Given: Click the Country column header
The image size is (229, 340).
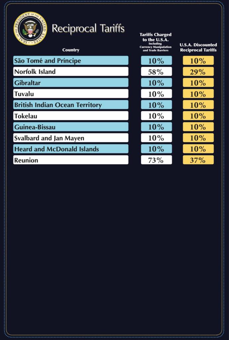Looking at the screenshot, I should [71, 50].
